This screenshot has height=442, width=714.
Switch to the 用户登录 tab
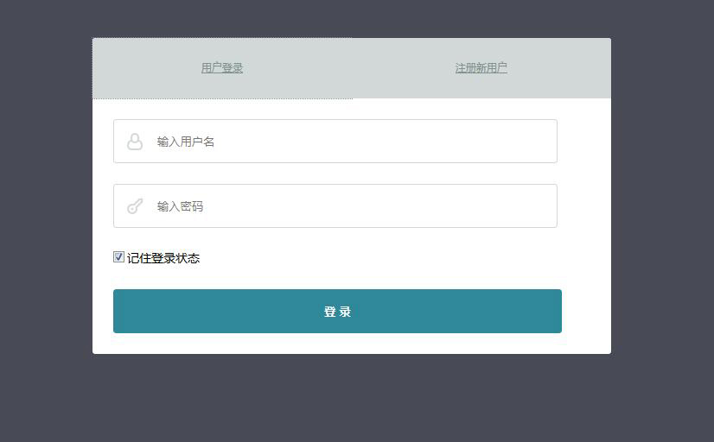point(222,68)
